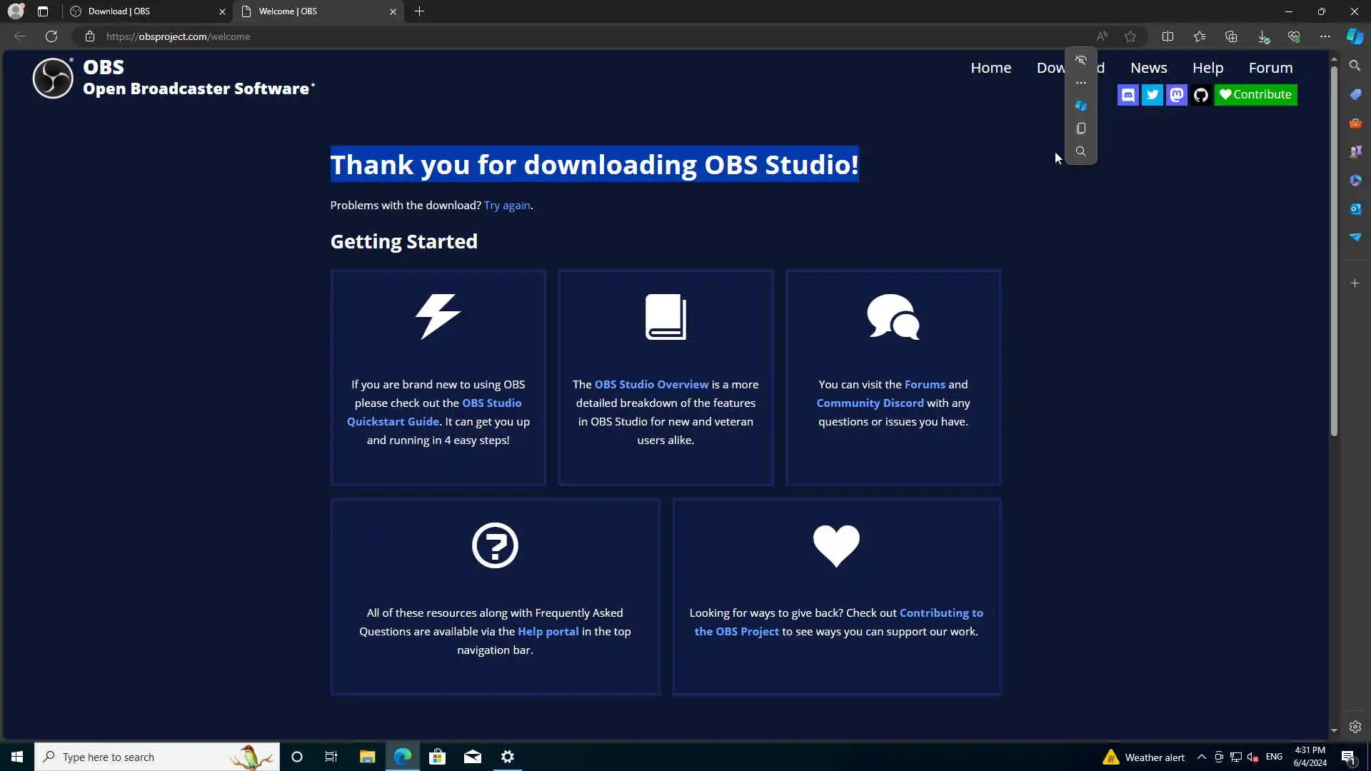This screenshot has width=1371, height=771.
Task: Expand mini menu more options ellipsis
Action: point(1080,84)
